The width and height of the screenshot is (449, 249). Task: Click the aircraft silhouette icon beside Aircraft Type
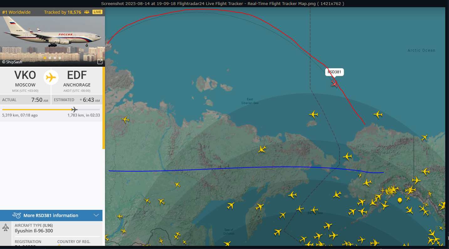[x=6, y=228]
